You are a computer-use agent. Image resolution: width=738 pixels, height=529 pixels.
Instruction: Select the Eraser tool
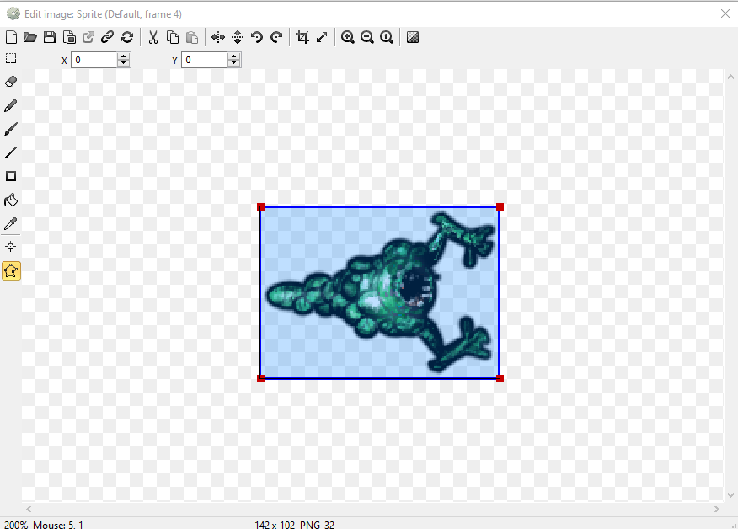click(x=11, y=82)
